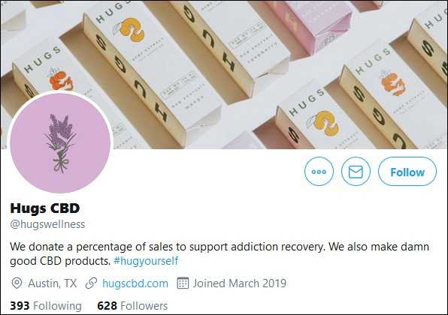The width and height of the screenshot is (448, 315).
Task: Click the chain link icon beside hugscbd.com
Action: point(92,283)
